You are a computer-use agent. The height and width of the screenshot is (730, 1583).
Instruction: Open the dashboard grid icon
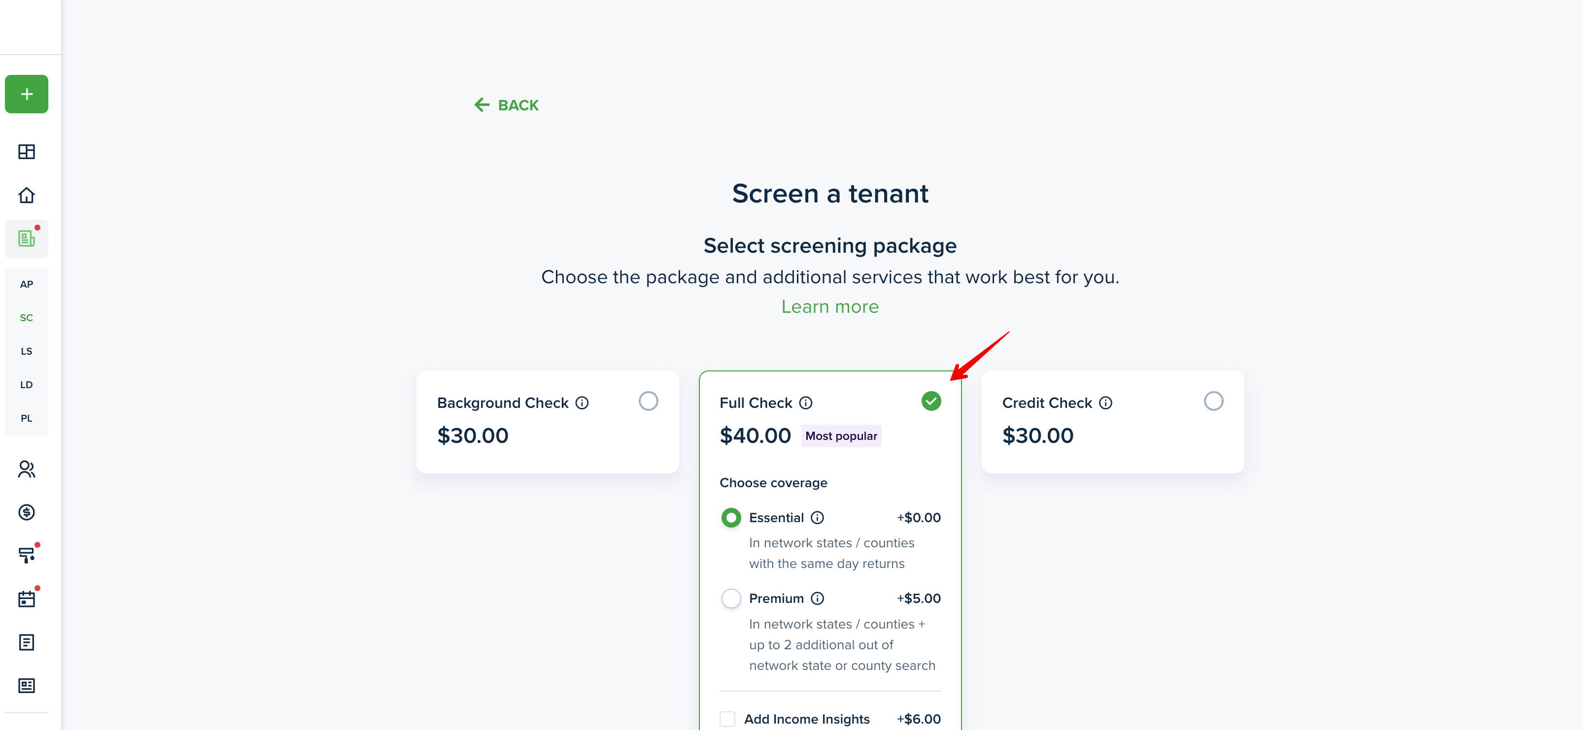[27, 152]
